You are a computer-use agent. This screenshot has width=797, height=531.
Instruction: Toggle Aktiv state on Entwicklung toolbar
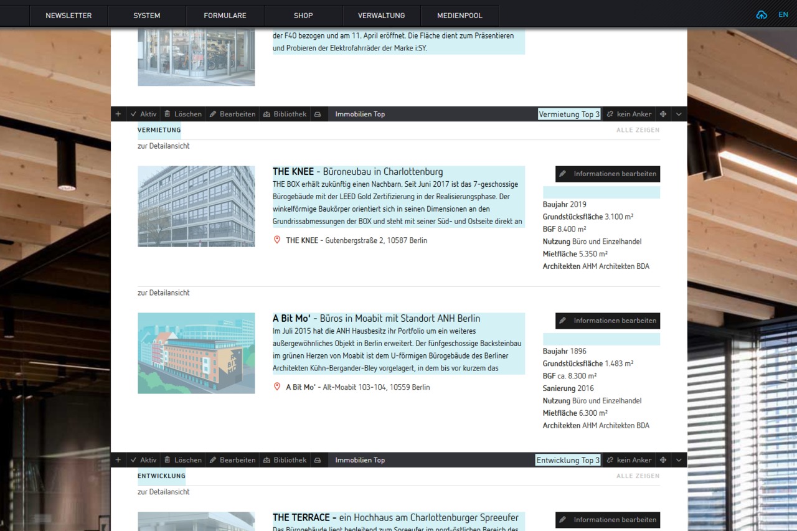tap(134, 460)
